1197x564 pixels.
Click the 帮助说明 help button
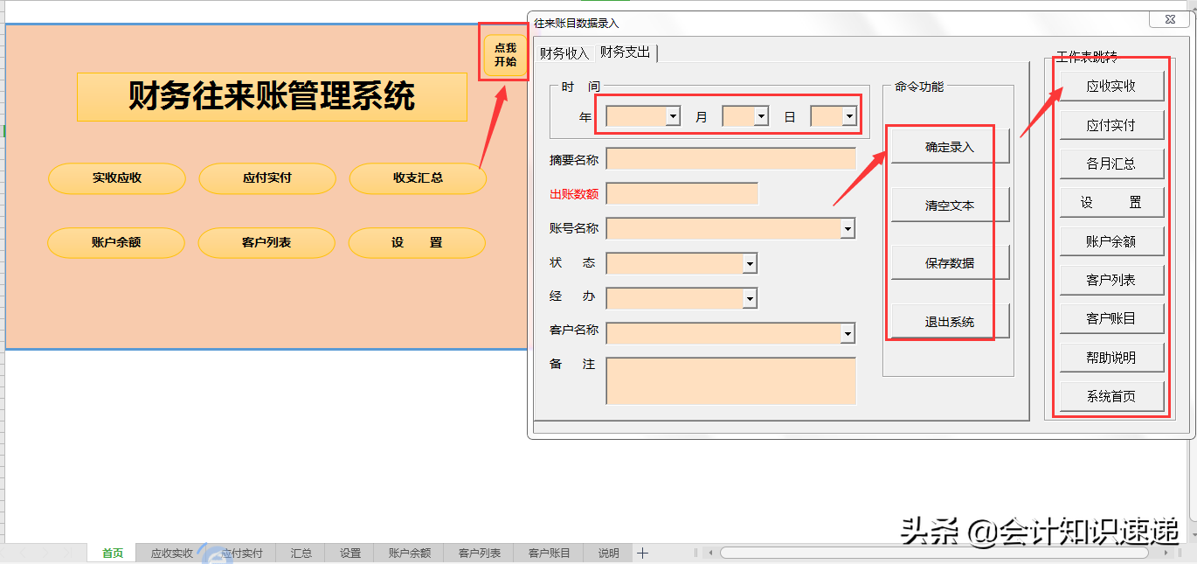(1111, 357)
